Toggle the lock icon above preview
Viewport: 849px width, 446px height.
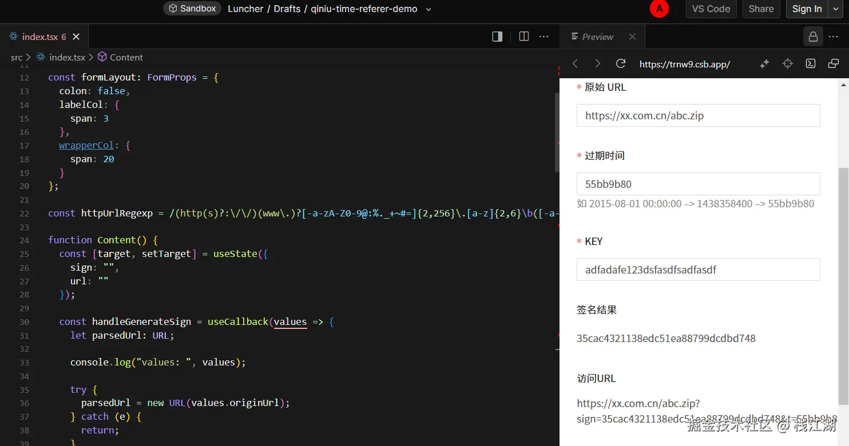point(812,37)
